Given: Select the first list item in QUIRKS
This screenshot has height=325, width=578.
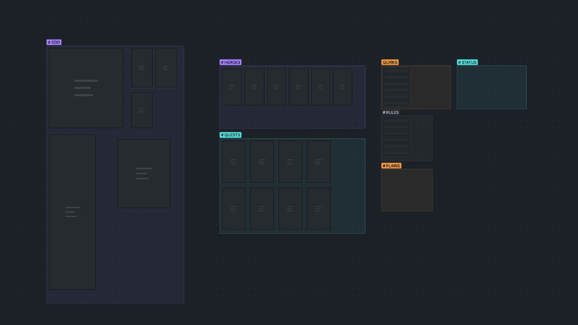Looking at the screenshot, I should tap(397, 71).
